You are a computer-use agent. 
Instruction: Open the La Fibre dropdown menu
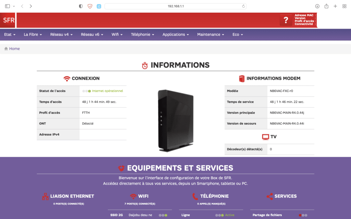click(33, 35)
